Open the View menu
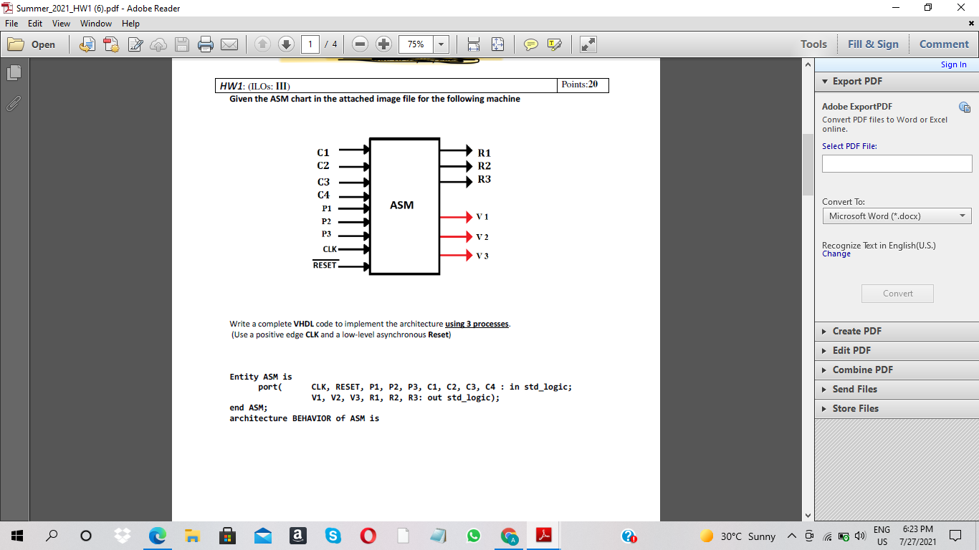 pos(61,23)
